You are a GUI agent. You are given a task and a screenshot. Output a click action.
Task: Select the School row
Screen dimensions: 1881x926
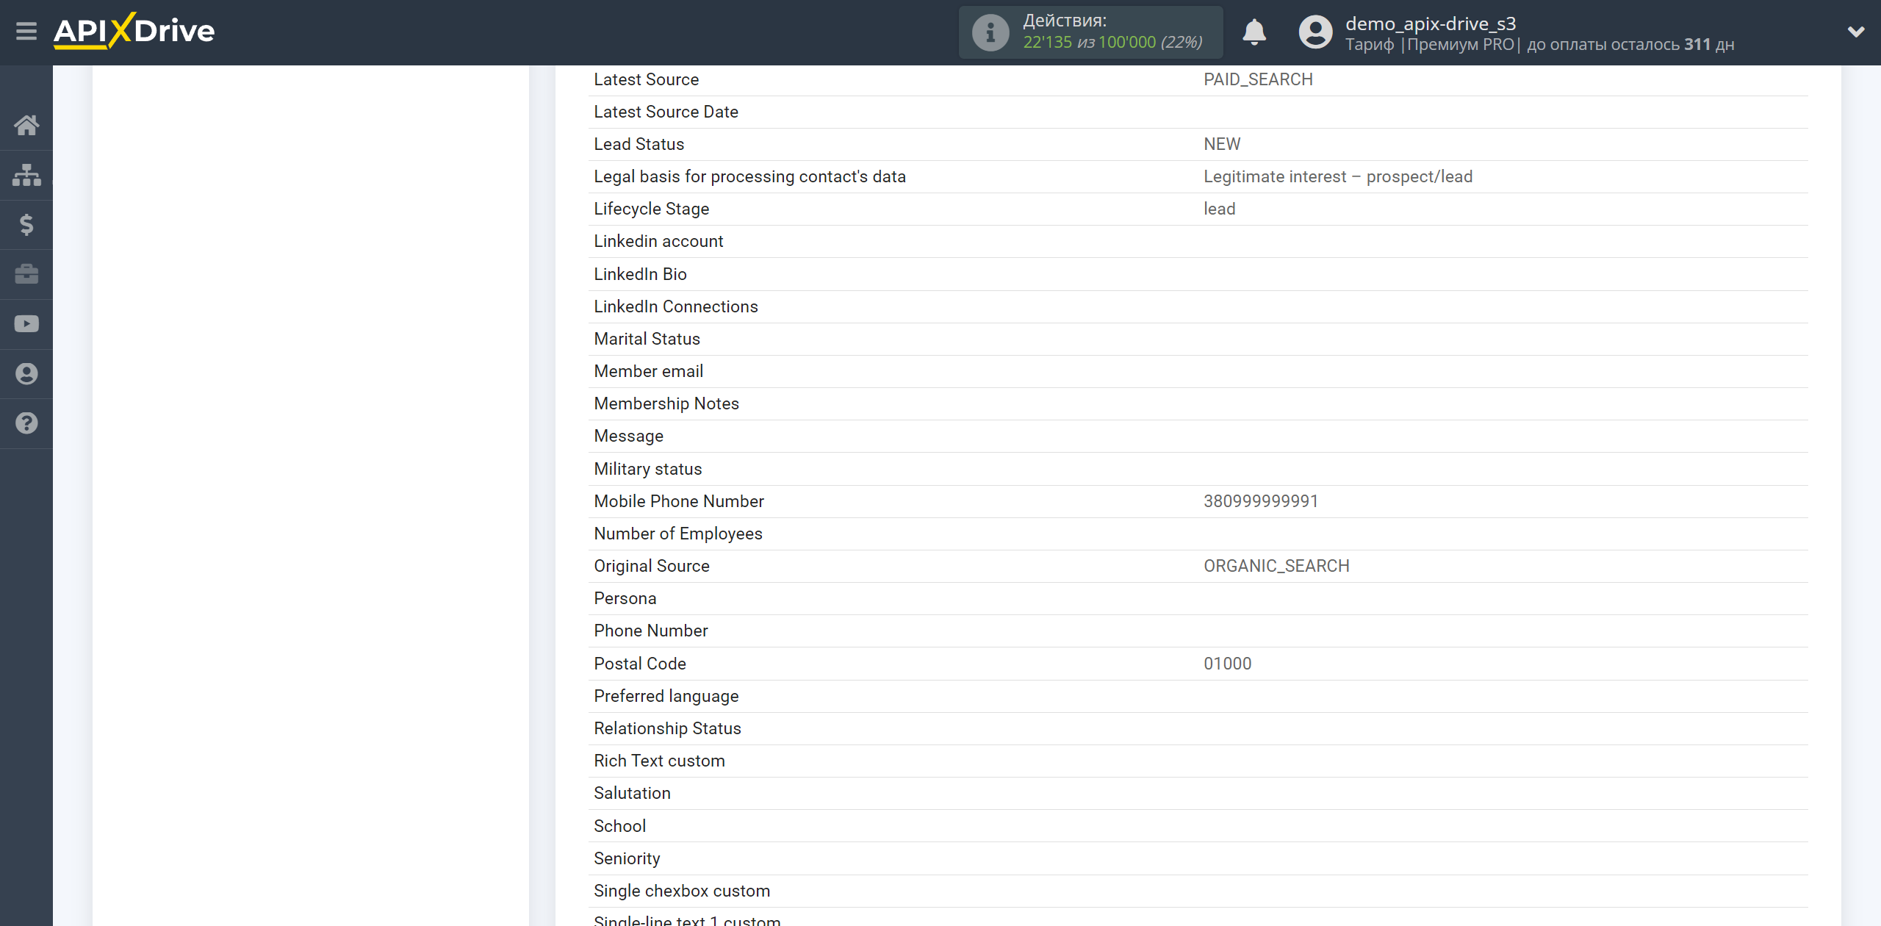[x=1198, y=826]
